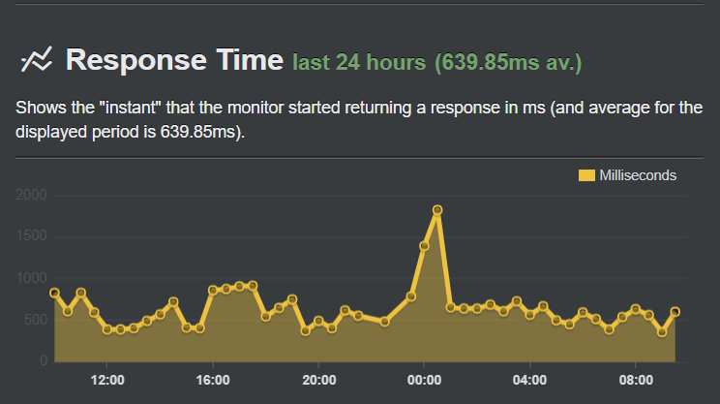Click the green "last 24 hours" text
The width and height of the screenshot is (720, 404).
[x=359, y=63]
